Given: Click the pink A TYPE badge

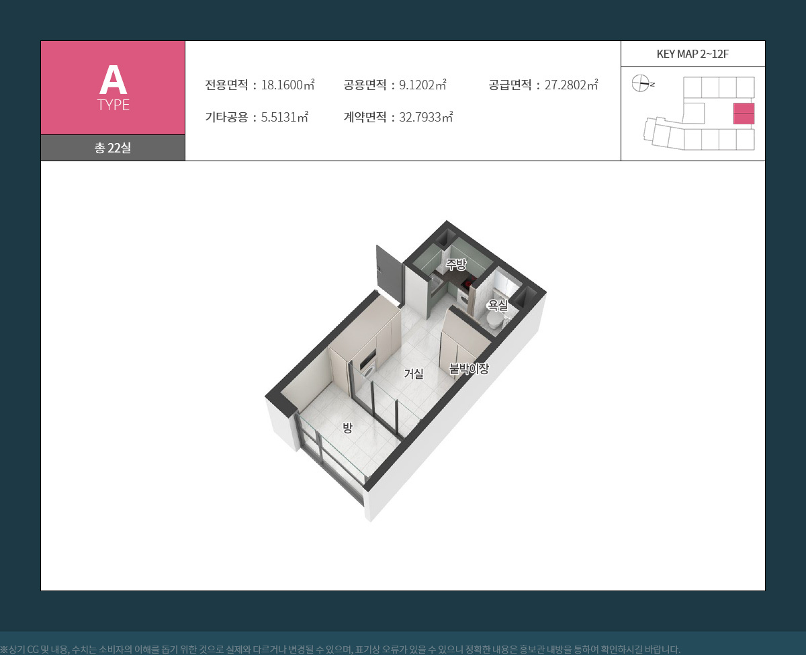Looking at the screenshot, I should (x=113, y=88).
